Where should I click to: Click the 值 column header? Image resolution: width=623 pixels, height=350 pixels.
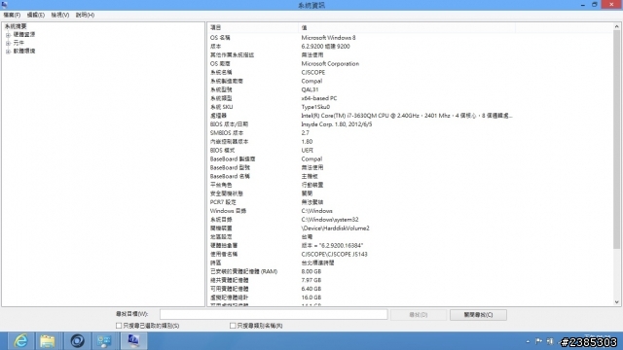pyautogui.click(x=407, y=27)
